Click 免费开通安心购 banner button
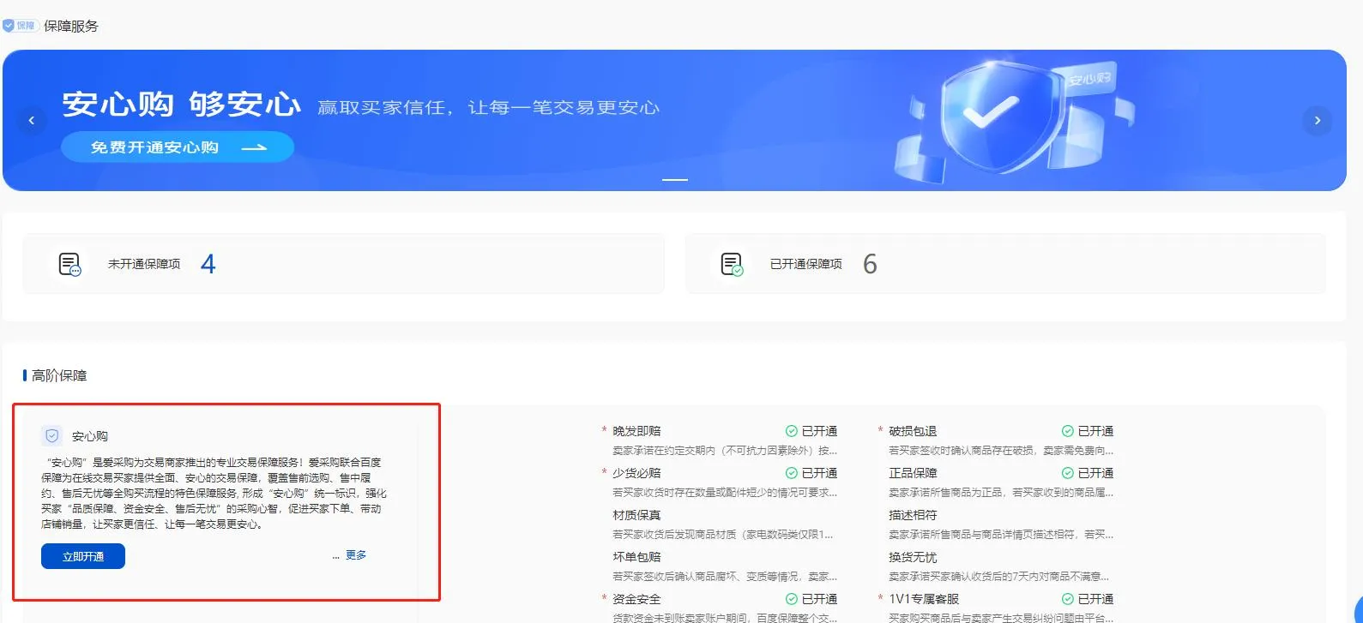The image size is (1363, 623). click(x=178, y=147)
